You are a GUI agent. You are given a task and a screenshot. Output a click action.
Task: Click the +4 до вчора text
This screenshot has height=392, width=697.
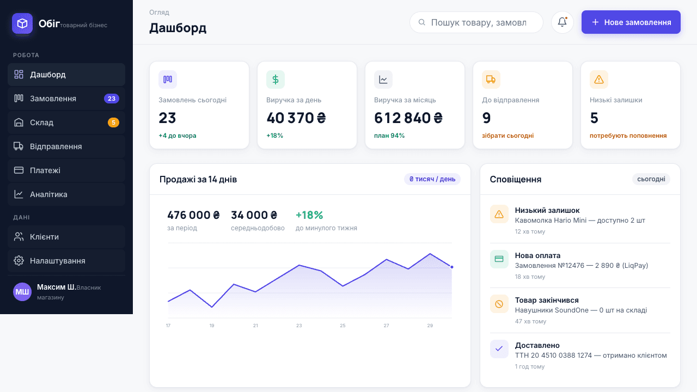(x=178, y=136)
